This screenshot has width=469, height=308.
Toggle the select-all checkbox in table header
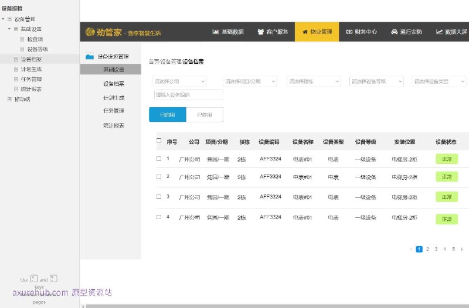click(159, 141)
